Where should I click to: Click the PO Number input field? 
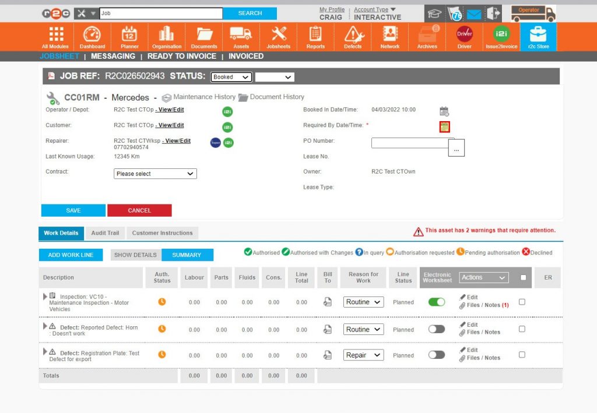(x=410, y=143)
